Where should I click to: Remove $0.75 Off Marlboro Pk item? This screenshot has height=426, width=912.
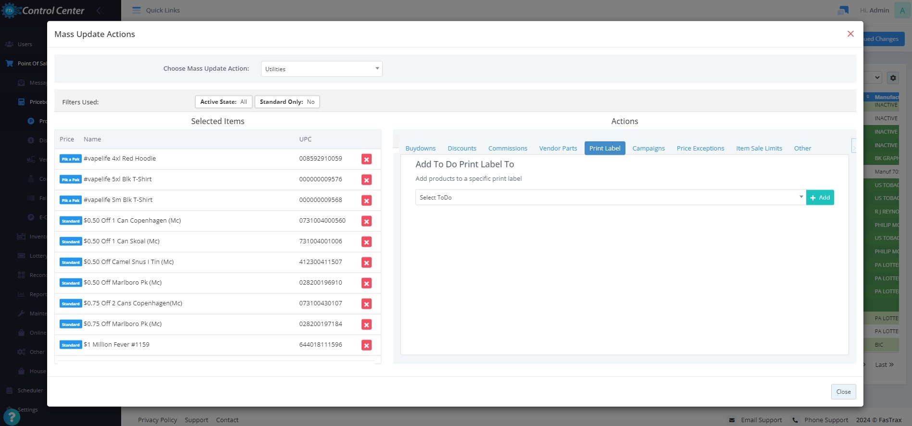pyautogui.click(x=366, y=325)
